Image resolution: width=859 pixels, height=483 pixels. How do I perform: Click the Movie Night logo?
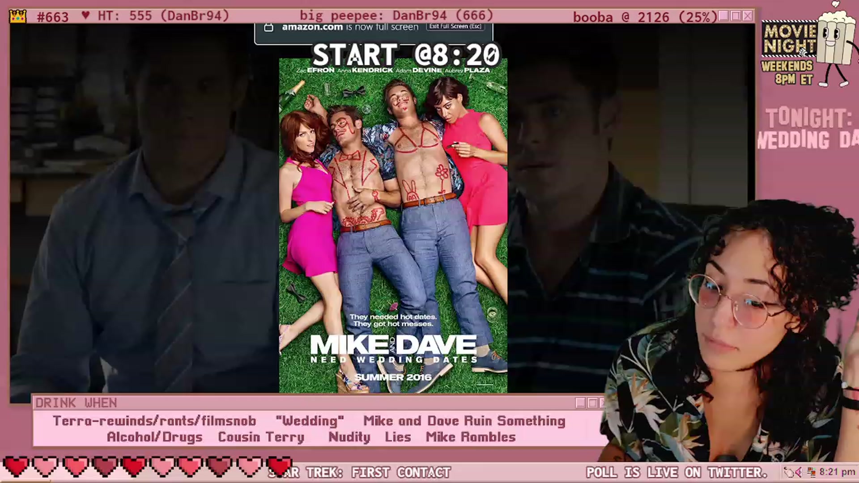[x=789, y=39]
